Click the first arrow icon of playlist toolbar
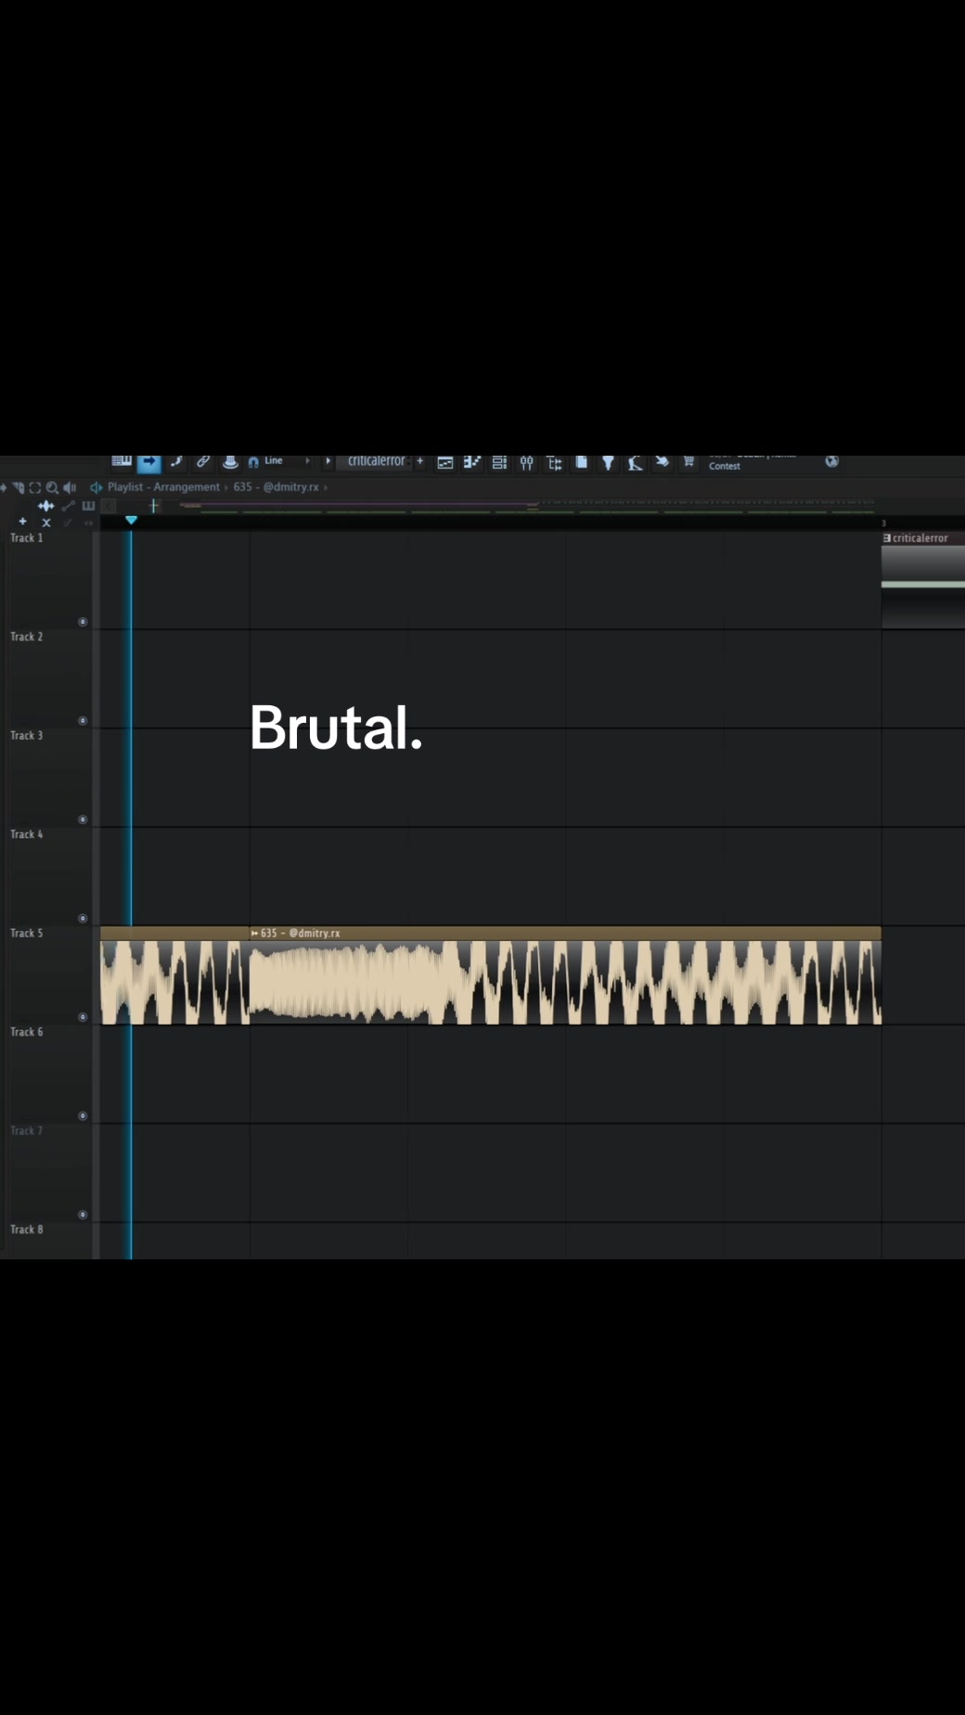Viewport: 965px width, 1715px height. click(x=4, y=487)
